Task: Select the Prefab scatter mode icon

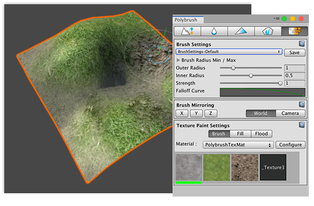Action: (268, 31)
